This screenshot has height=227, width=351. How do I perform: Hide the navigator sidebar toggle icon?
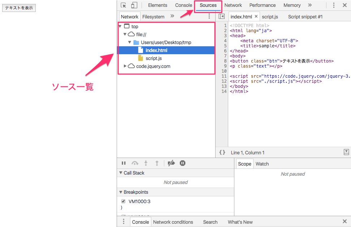coord(221,16)
